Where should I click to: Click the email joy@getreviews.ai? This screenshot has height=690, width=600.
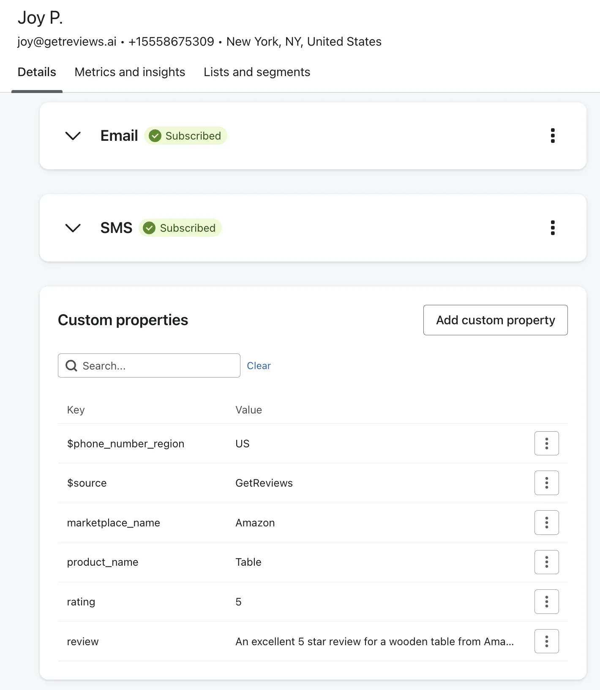67,41
